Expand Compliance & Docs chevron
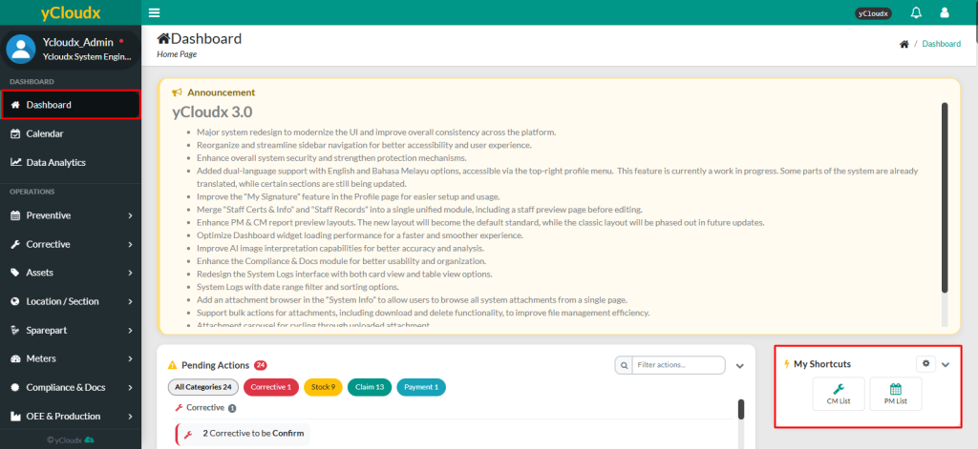Viewport: 978px width, 449px height. coord(130,387)
